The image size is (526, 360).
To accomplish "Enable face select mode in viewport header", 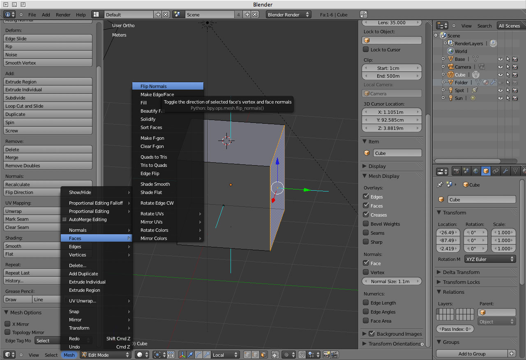I will pos(263,355).
